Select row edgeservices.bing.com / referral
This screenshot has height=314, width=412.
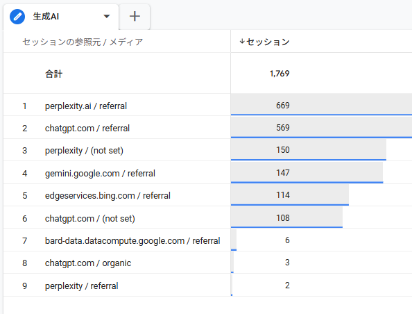coord(108,196)
